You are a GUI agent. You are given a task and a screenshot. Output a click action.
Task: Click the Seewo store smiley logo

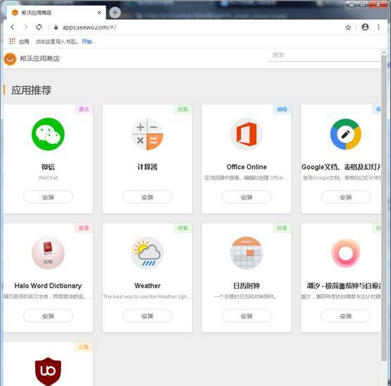click(10, 59)
